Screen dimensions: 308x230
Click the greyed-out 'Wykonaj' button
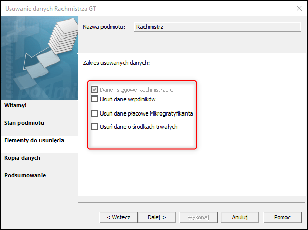tap(198, 217)
